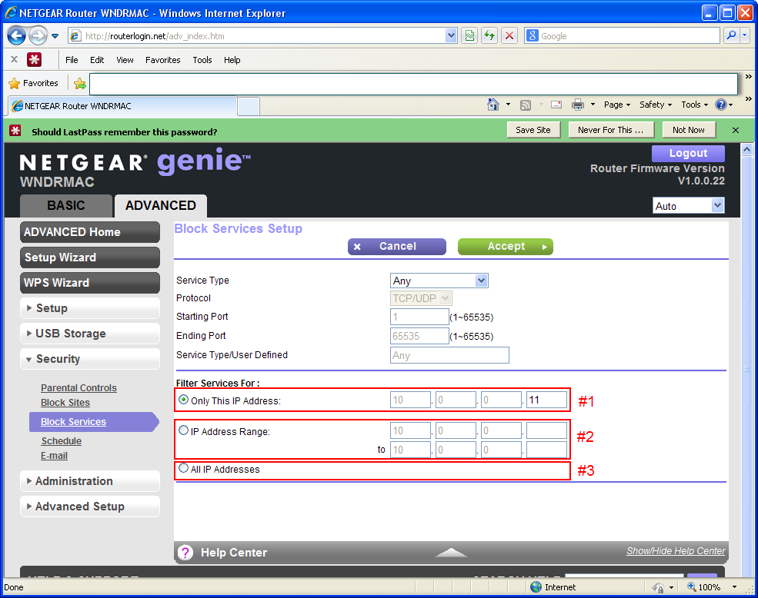Click the Protected Mode status icon
Image resolution: width=758 pixels, height=598 pixels.
pyautogui.click(x=659, y=587)
